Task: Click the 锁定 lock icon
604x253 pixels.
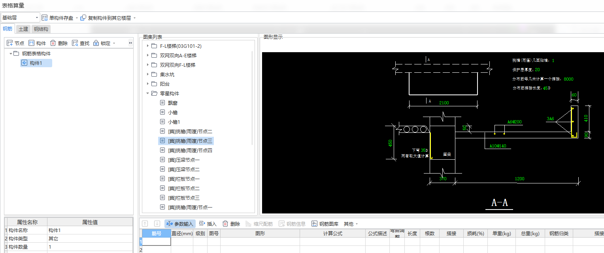Action: click(100, 43)
